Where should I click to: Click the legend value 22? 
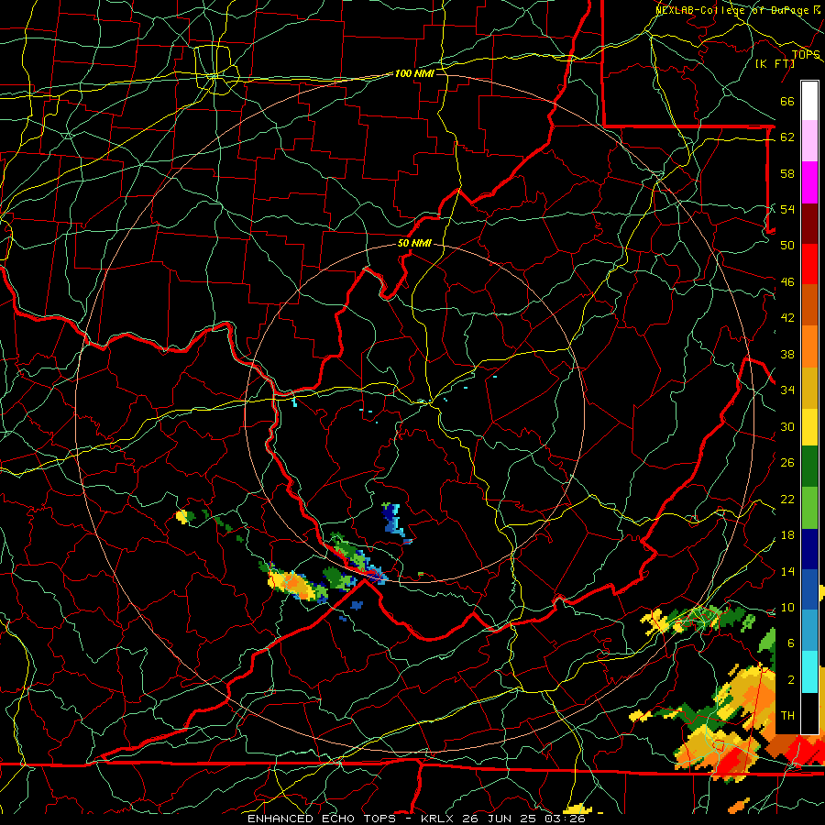click(787, 500)
